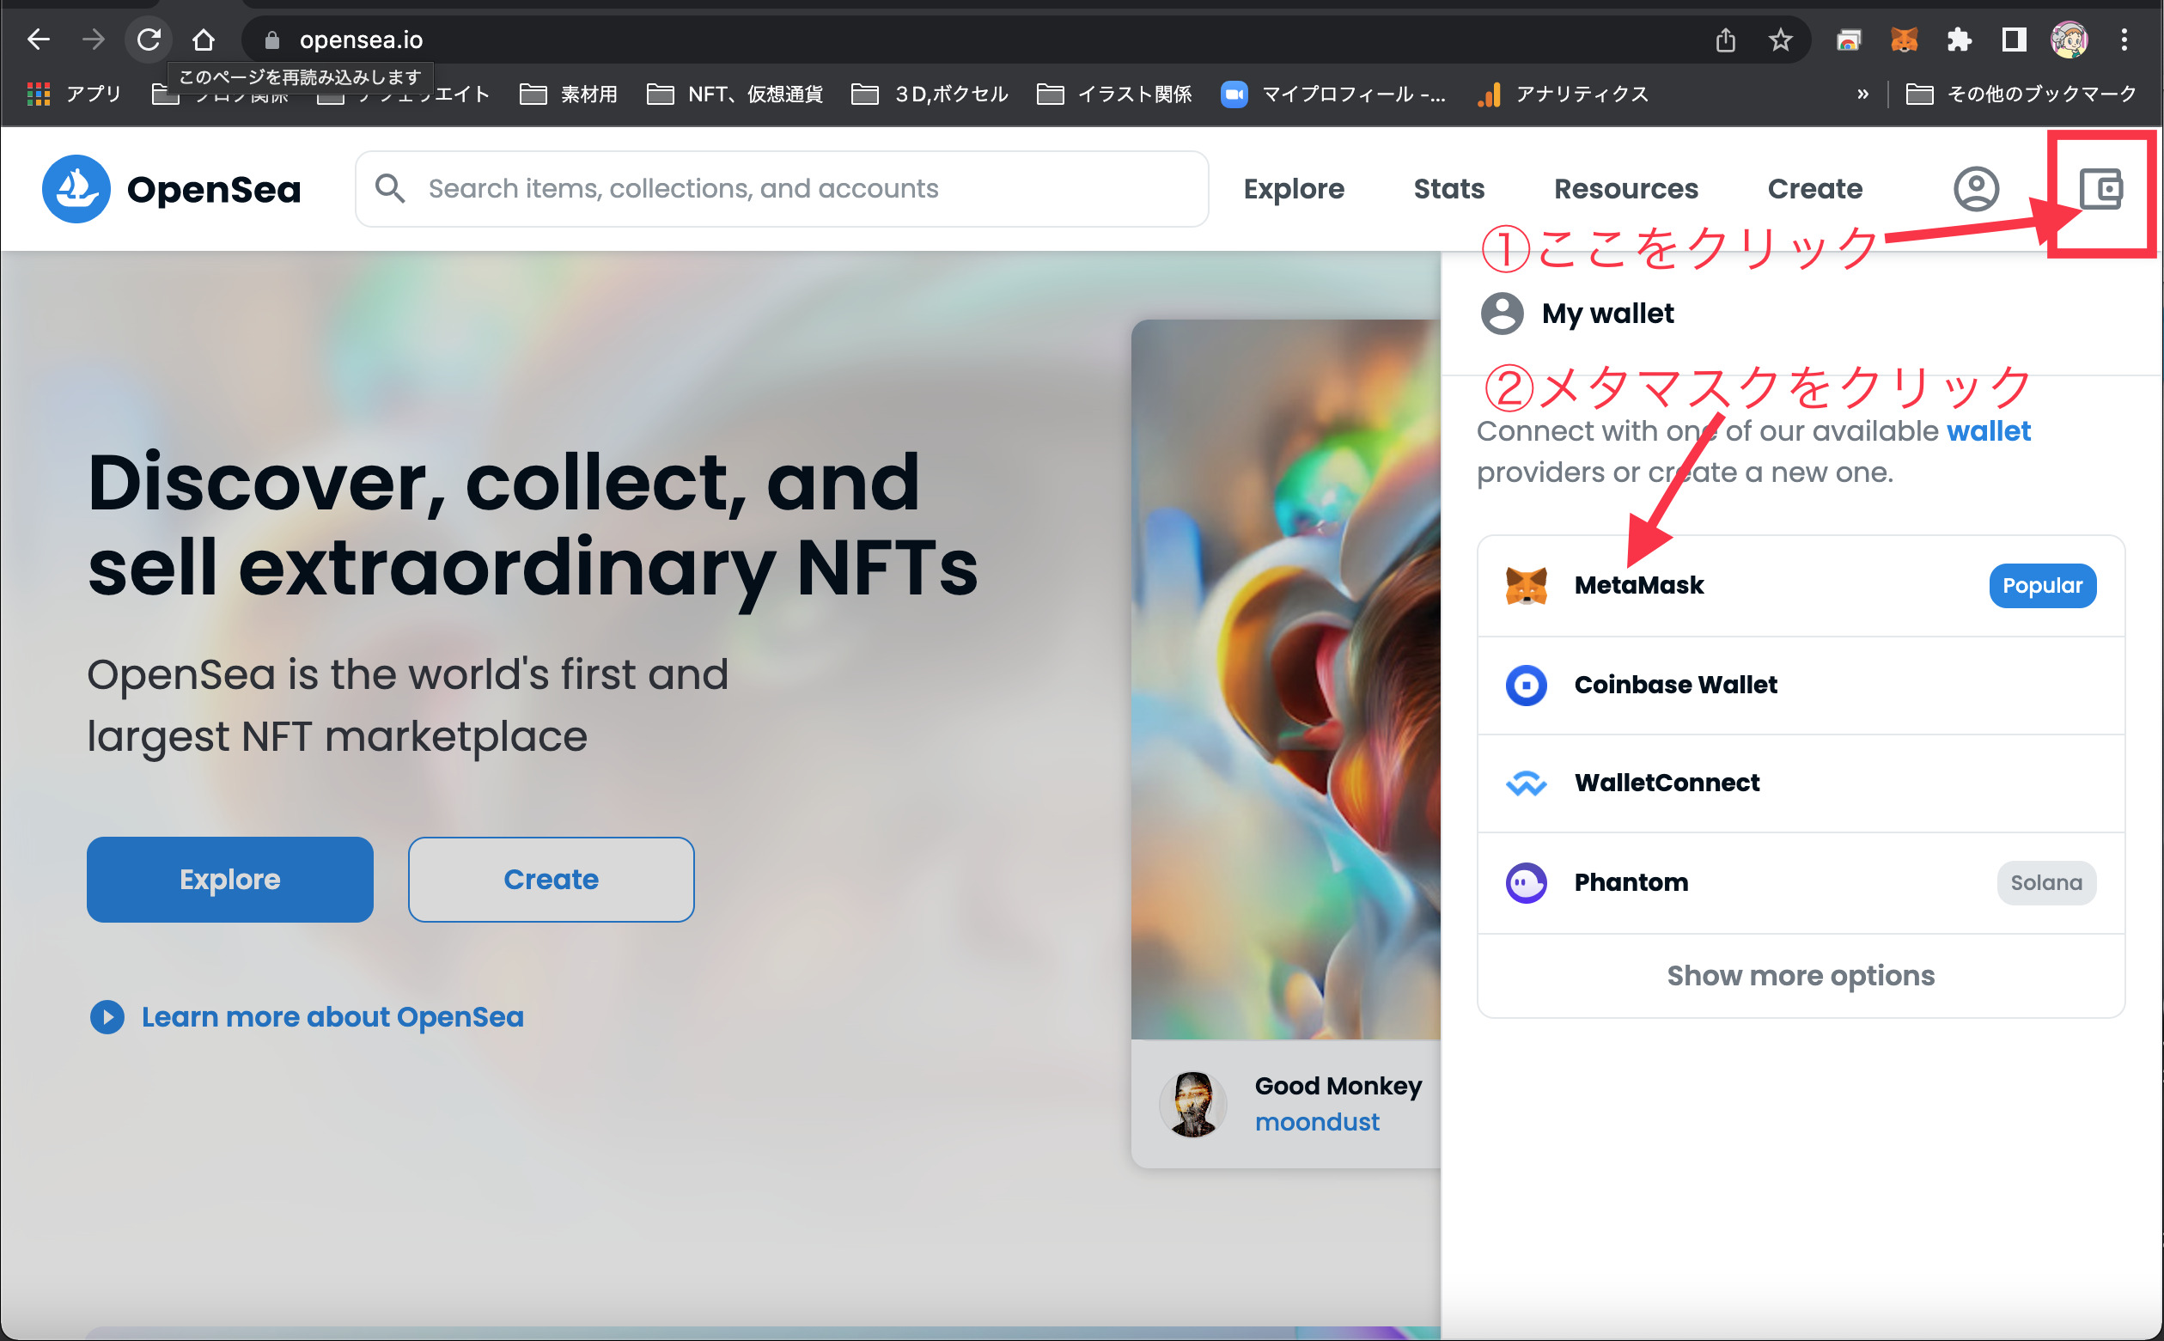The height and width of the screenshot is (1341, 2164).
Task: Open Learn more about OpenSea link
Action: [332, 1016]
